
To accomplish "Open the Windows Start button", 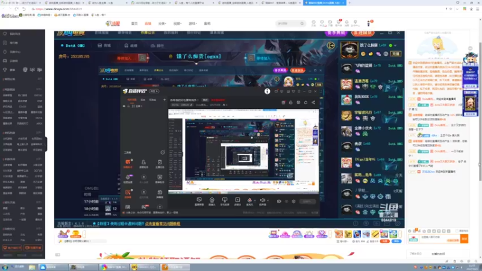I will pyautogui.click(x=5, y=267).
